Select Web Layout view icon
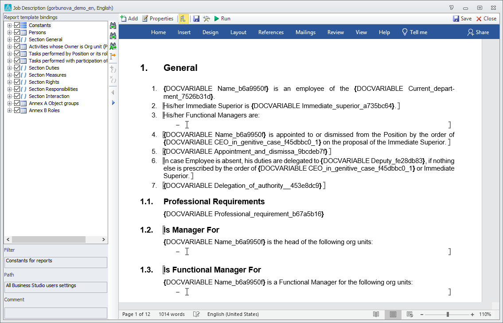Image resolution: width=503 pixels, height=323 pixels. 409,314
